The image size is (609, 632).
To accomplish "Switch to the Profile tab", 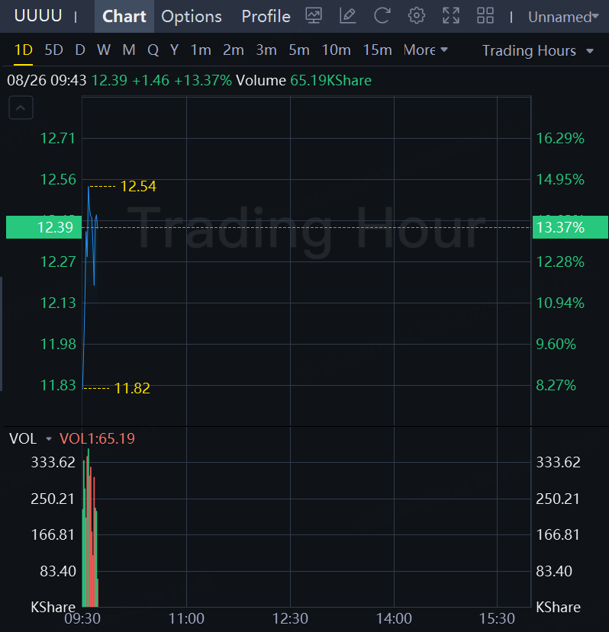I will tap(266, 17).
